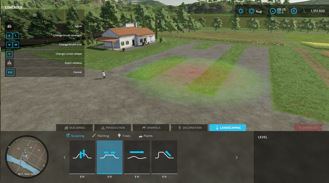This screenshot has height=183, width=329.
Task: Switch to the Animals tab
Action: [152, 128]
